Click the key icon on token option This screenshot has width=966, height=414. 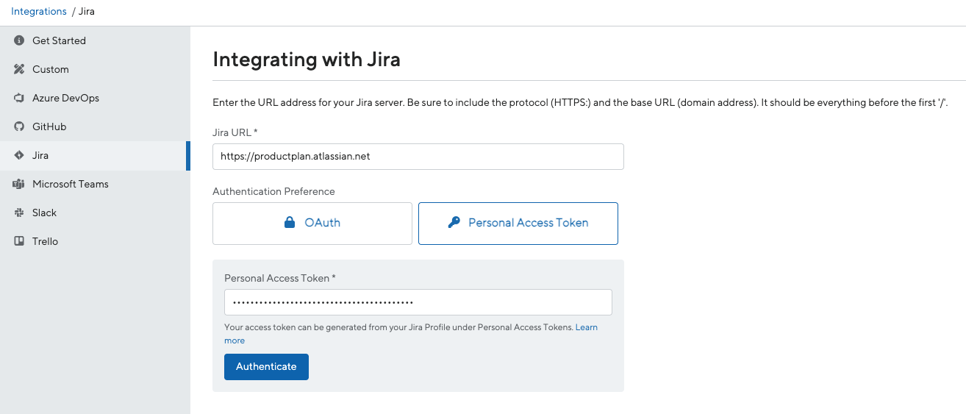click(454, 223)
